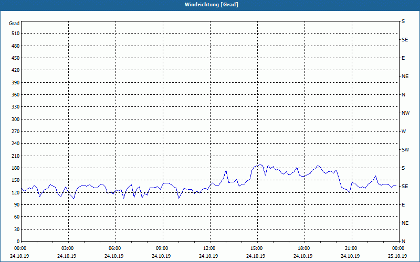Select the 06:00 time axis label
This screenshot has width=420, height=262.
(x=115, y=248)
